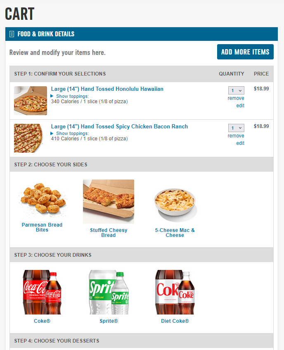Click the Honolulu Hawaiian pizza thumbnail

pyautogui.click(x=31, y=101)
